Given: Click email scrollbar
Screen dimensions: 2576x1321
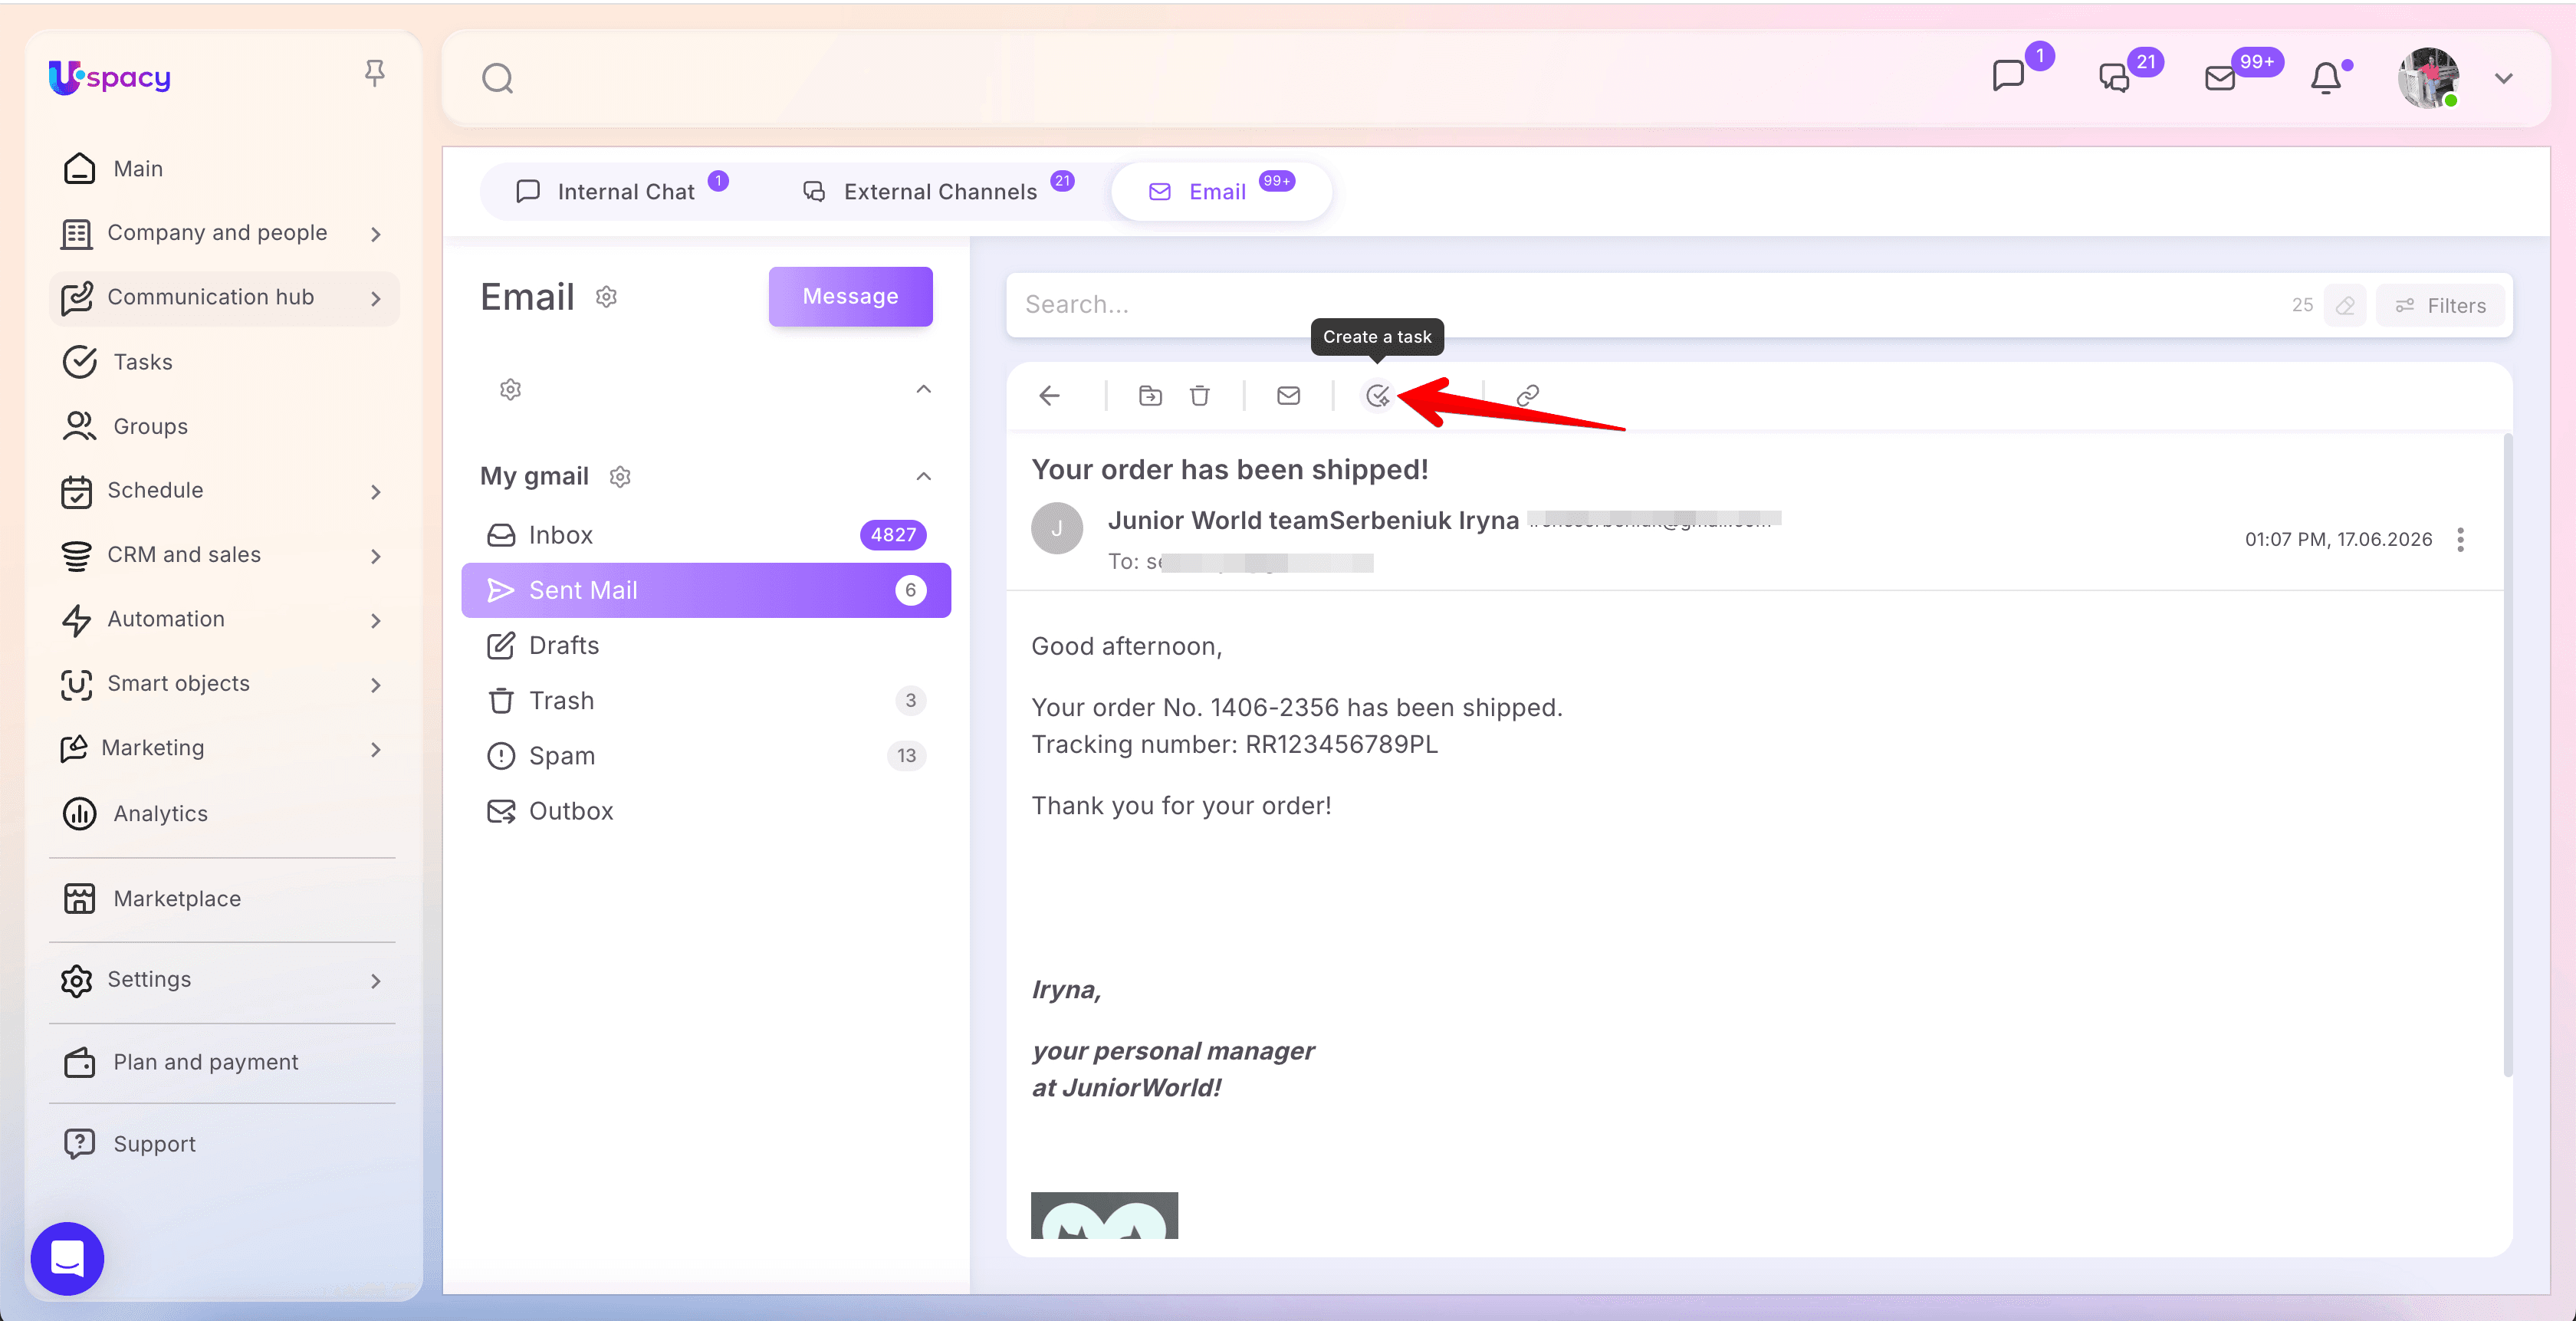Looking at the screenshot, I should point(2507,755).
